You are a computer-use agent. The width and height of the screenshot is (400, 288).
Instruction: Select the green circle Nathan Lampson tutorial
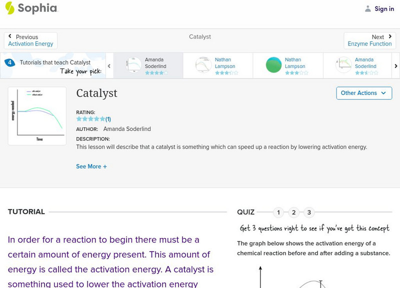(x=273, y=65)
